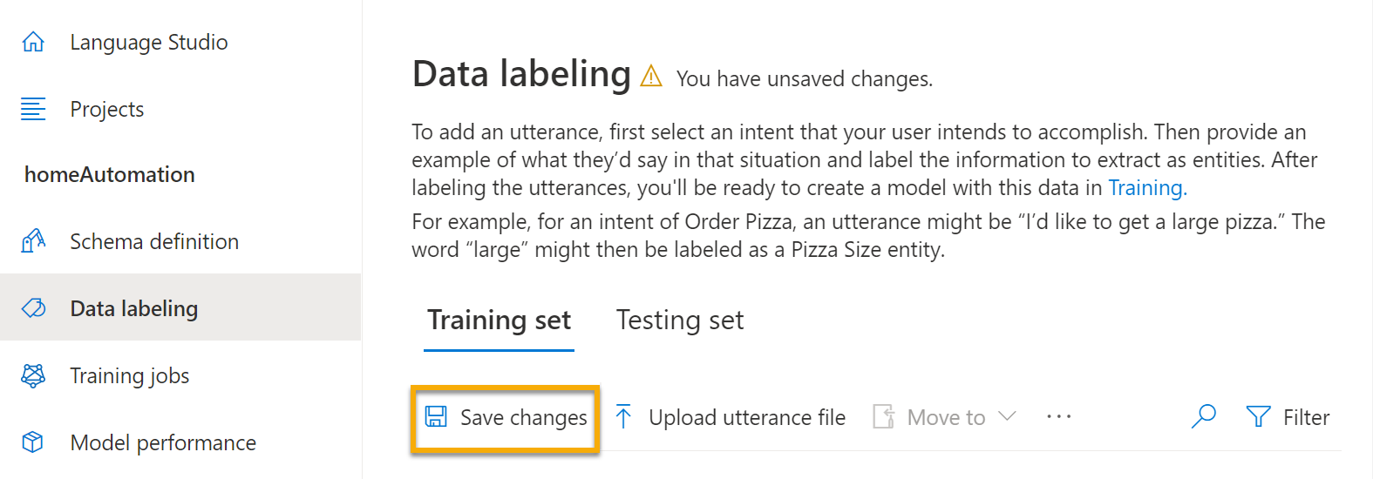Open the more options ellipsis menu
1373x479 pixels.
point(1058,417)
